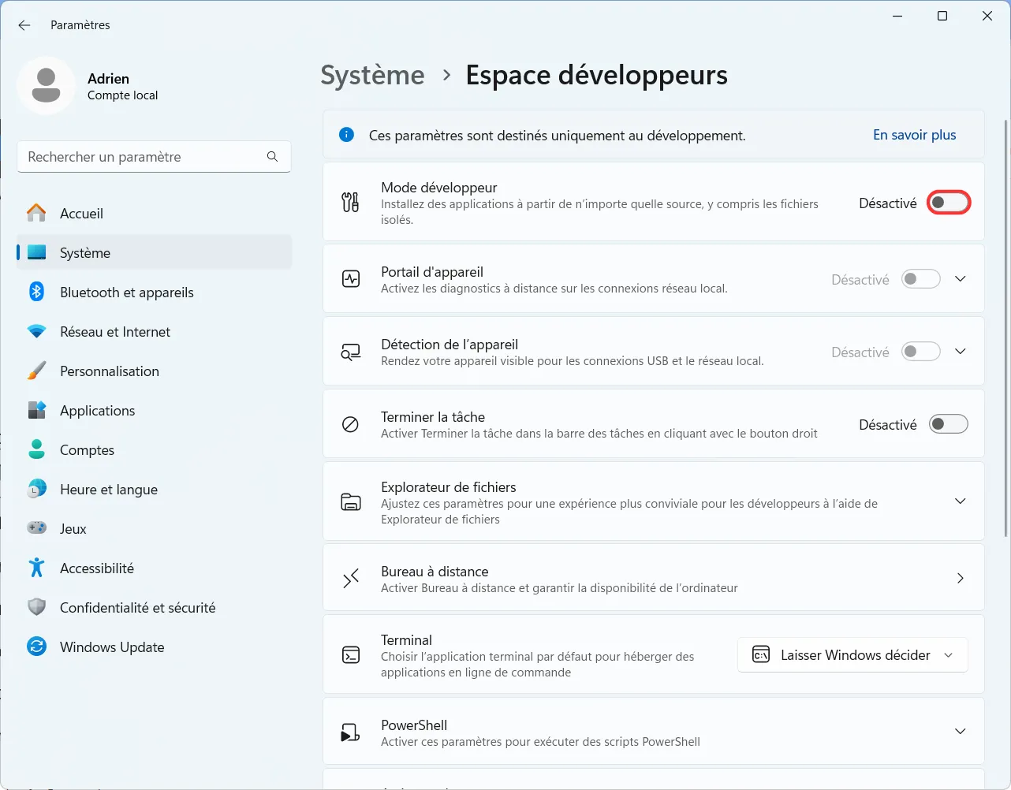Click the Bluetooth icon in sidebar
1011x790 pixels.
(36, 292)
